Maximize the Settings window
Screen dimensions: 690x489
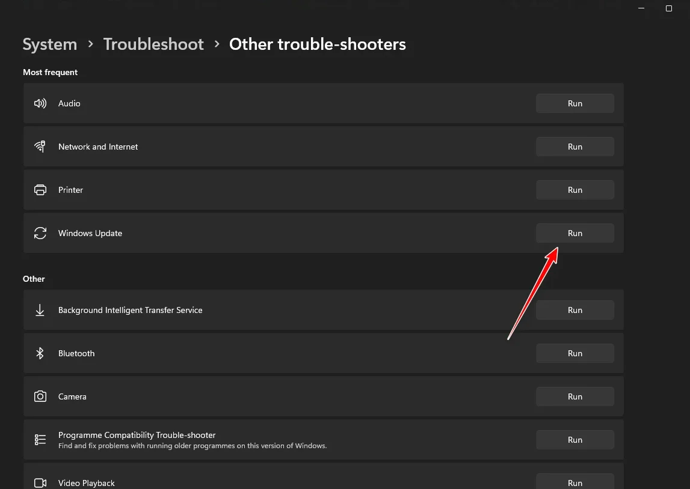point(669,9)
